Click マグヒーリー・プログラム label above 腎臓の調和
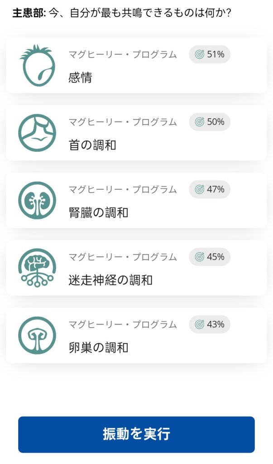The height and width of the screenshot is (464, 273). click(x=123, y=189)
